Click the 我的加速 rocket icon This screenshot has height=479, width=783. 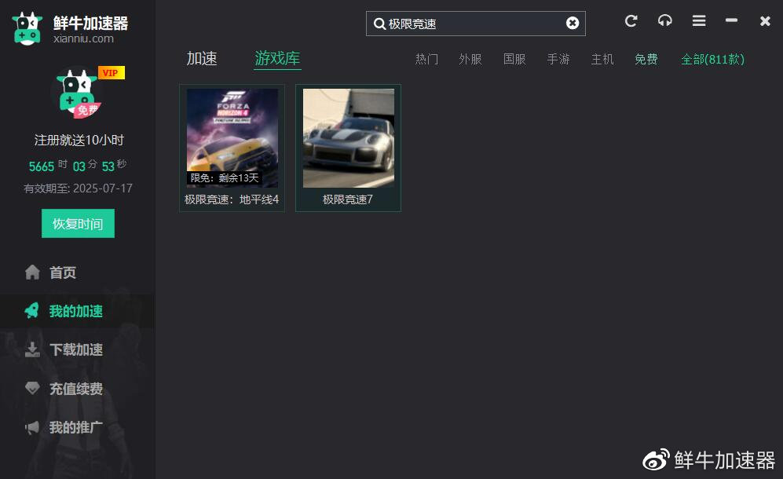point(32,311)
